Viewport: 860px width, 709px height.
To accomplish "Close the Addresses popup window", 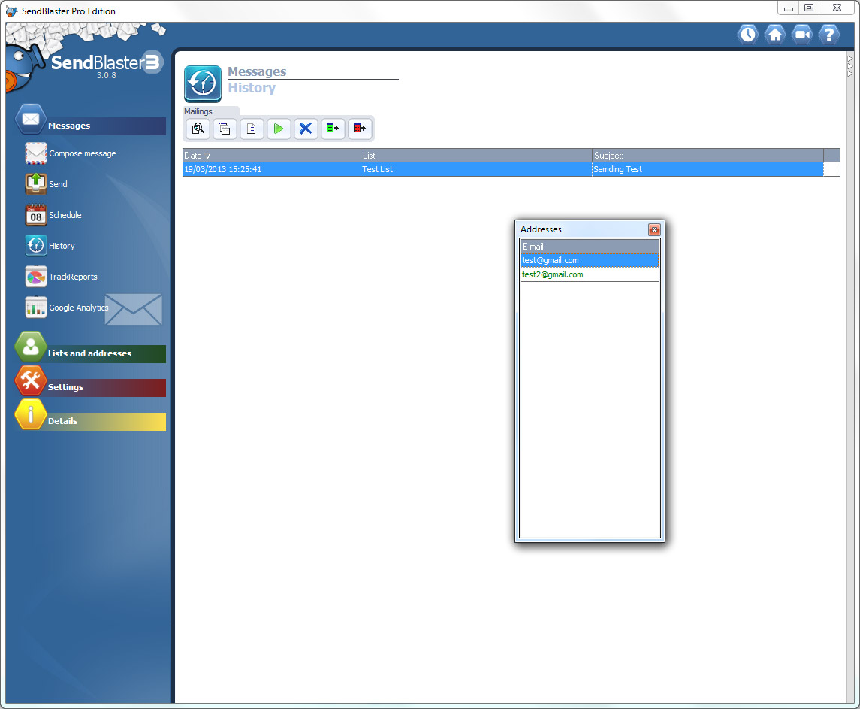I will [x=653, y=229].
